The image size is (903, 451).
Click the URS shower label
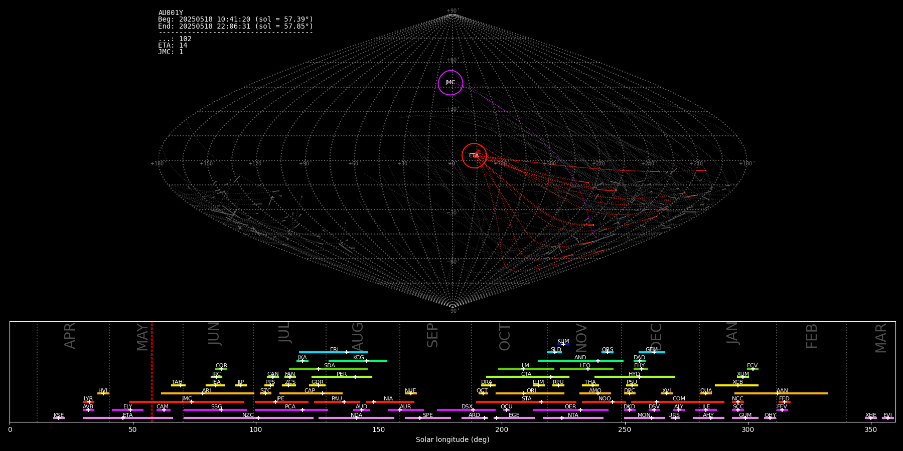point(674,415)
